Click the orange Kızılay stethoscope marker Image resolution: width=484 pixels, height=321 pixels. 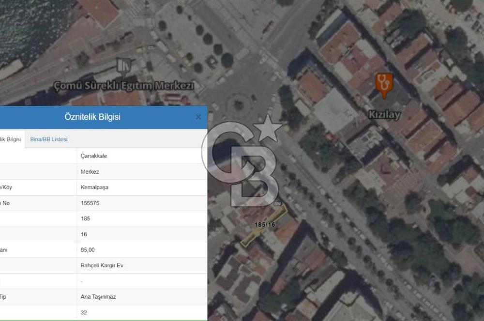(x=384, y=84)
